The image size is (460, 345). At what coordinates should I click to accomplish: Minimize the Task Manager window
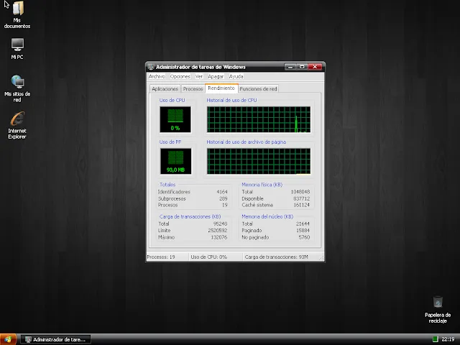[x=290, y=67]
